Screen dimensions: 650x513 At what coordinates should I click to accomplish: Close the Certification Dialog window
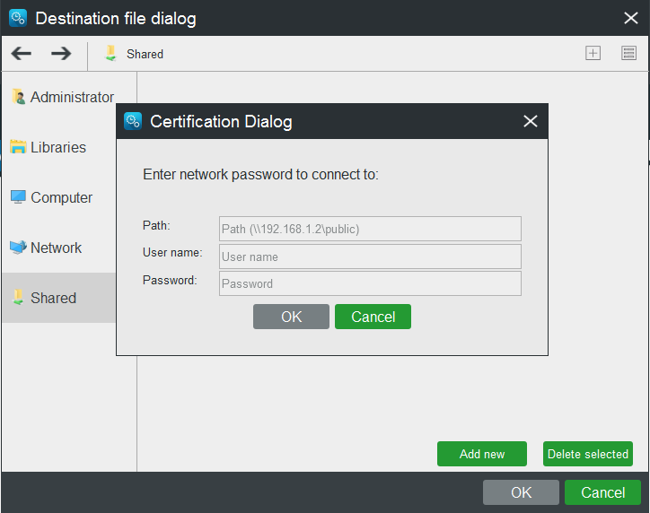pyautogui.click(x=531, y=121)
